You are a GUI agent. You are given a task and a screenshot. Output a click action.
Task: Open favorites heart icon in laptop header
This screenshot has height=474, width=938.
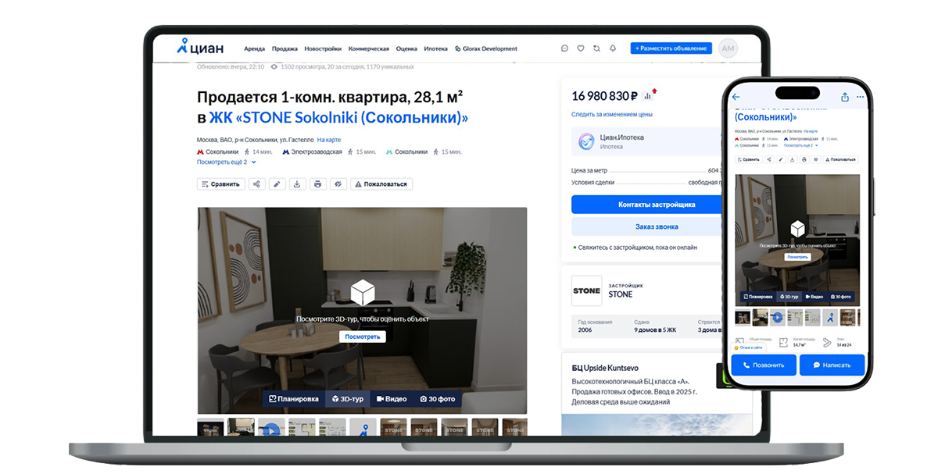click(x=581, y=48)
